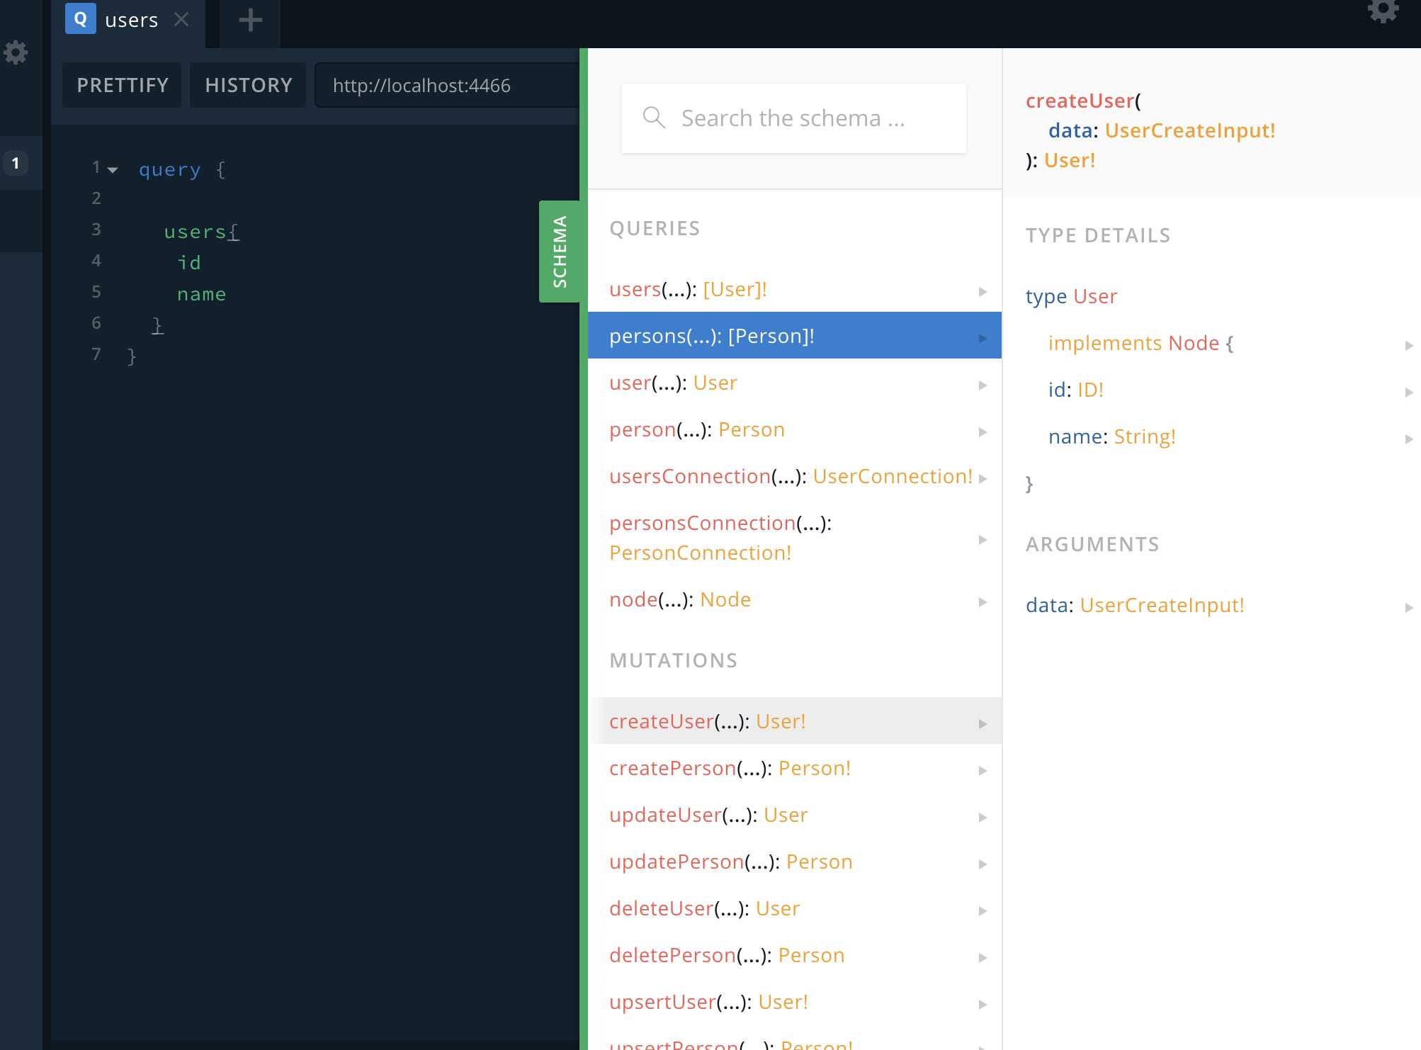Screen dimensions: 1421x1050
Task: Expand arrow beside person(...) query
Action: click(983, 431)
